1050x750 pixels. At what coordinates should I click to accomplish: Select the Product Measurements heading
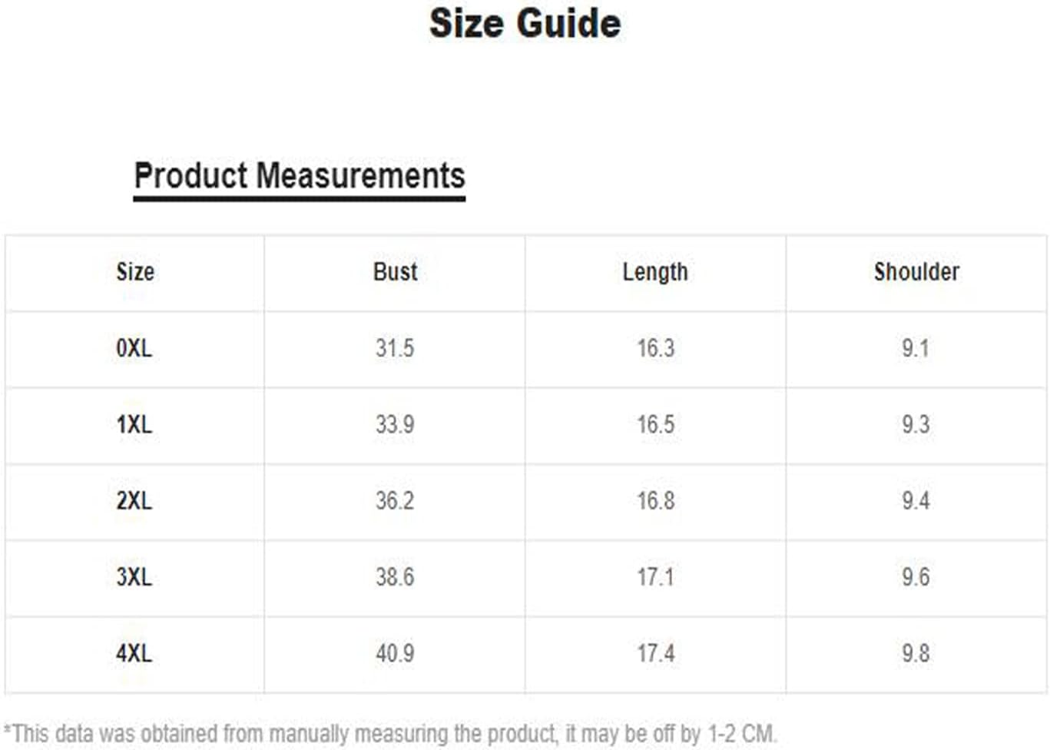300,176
